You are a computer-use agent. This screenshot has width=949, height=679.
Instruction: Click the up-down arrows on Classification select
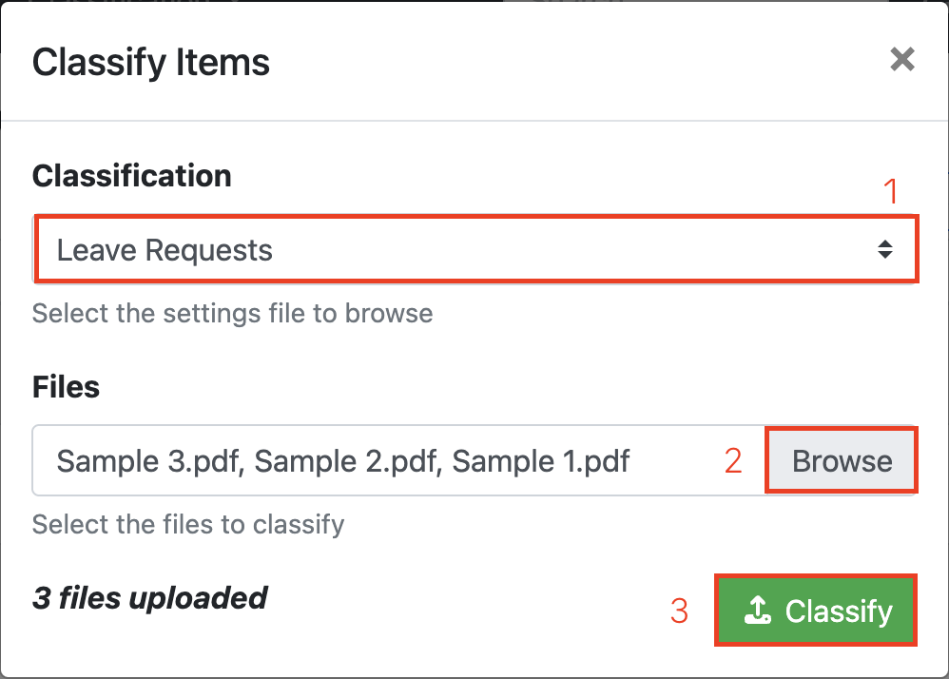click(x=885, y=249)
